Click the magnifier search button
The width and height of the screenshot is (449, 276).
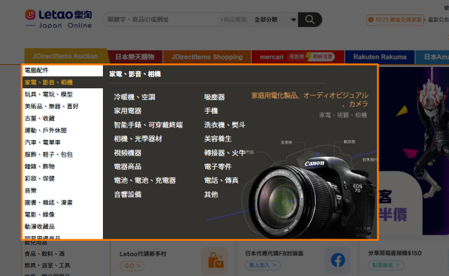[309, 19]
